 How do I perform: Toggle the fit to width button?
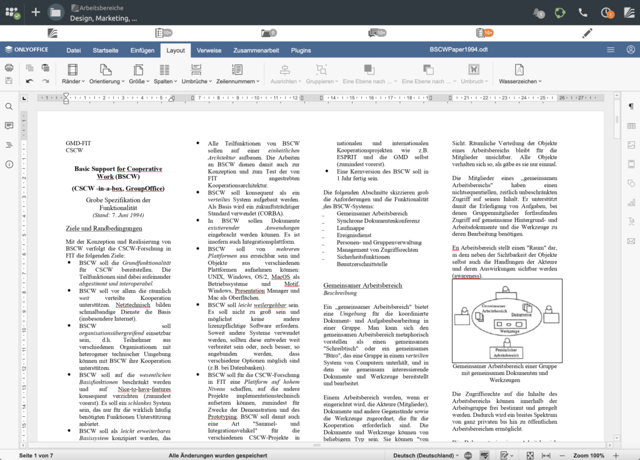point(546,456)
